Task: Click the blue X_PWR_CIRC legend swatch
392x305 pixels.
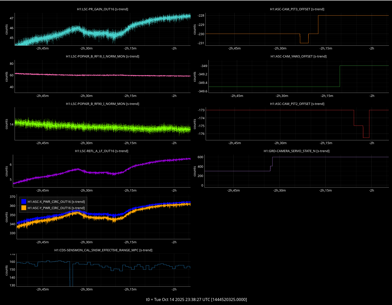Action: click(x=24, y=202)
